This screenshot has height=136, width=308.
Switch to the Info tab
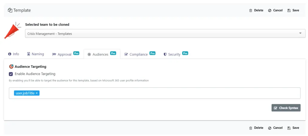pyautogui.click(x=14, y=54)
